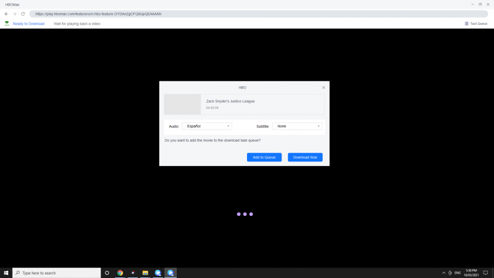Click the Download Now button
Image resolution: width=494 pixels, height=278 pixels.
pyautogui.click(x=305, y=157)
